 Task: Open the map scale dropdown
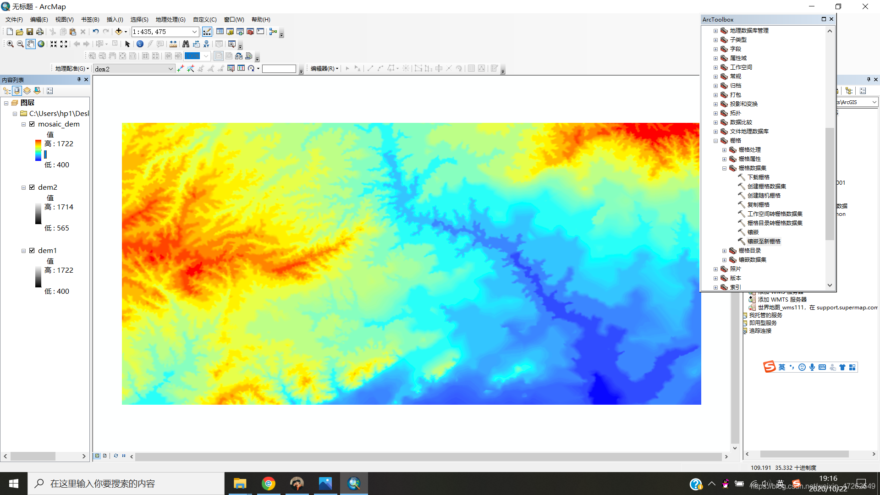coord(194,32)
